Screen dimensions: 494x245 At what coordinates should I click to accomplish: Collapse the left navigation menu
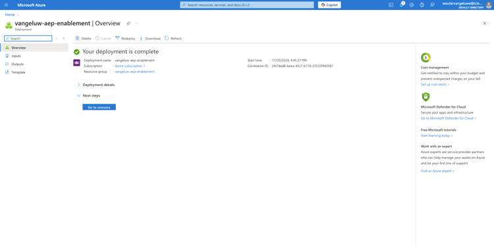click(64, 38)
